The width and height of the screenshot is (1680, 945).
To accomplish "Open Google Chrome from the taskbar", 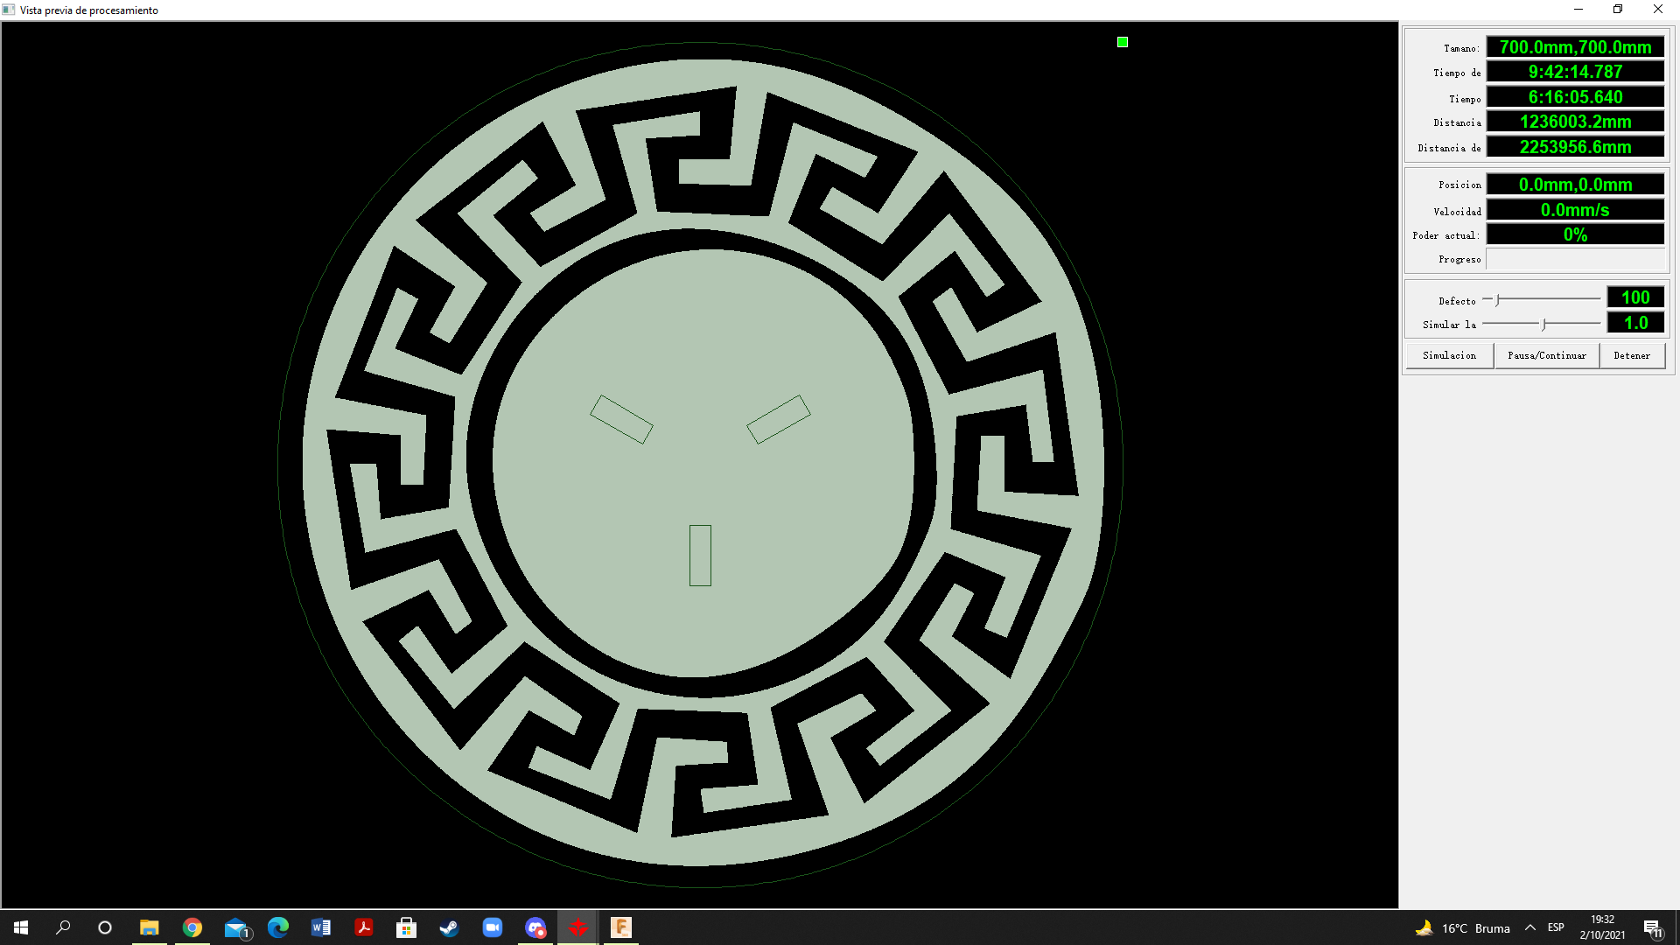I will pyautogui.click(x=192, y=927).
